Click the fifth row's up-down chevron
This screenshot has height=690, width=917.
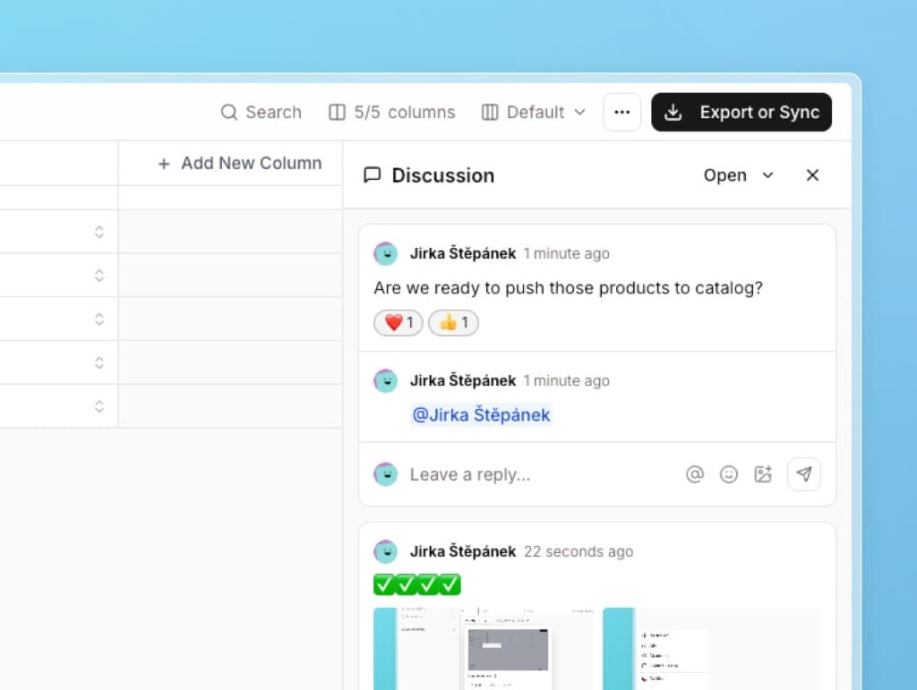(99, 406)
